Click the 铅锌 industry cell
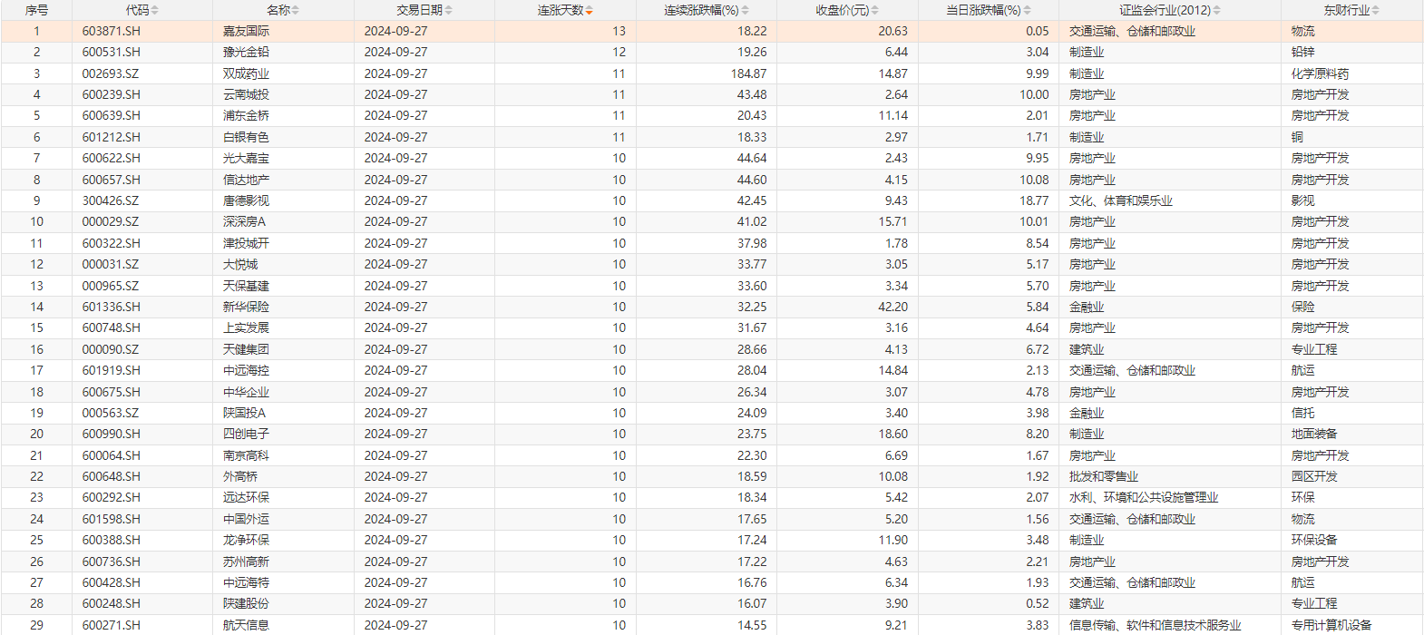This screenshot has height=635, width=1424. click(x=1302, y=52)
